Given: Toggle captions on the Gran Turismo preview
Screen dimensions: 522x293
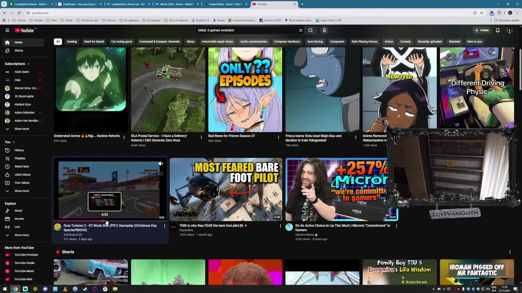Looking at the screenshot, I should (161, 173).
